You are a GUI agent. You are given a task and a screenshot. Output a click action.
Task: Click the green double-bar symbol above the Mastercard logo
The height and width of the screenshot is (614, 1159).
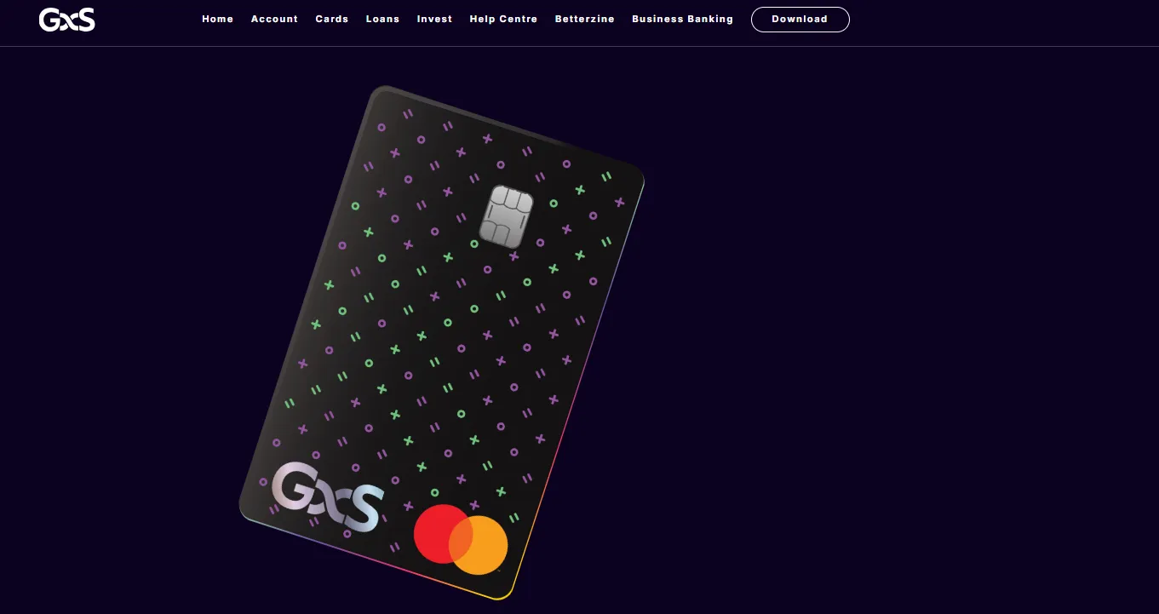point(487,465)
